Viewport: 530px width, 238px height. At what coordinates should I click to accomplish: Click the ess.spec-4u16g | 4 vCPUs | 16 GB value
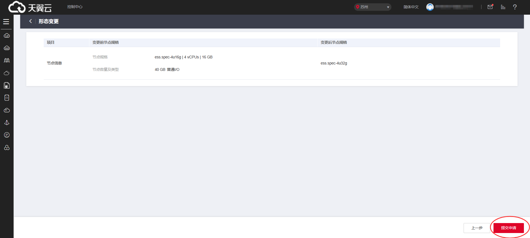click(x=183, y=57)
